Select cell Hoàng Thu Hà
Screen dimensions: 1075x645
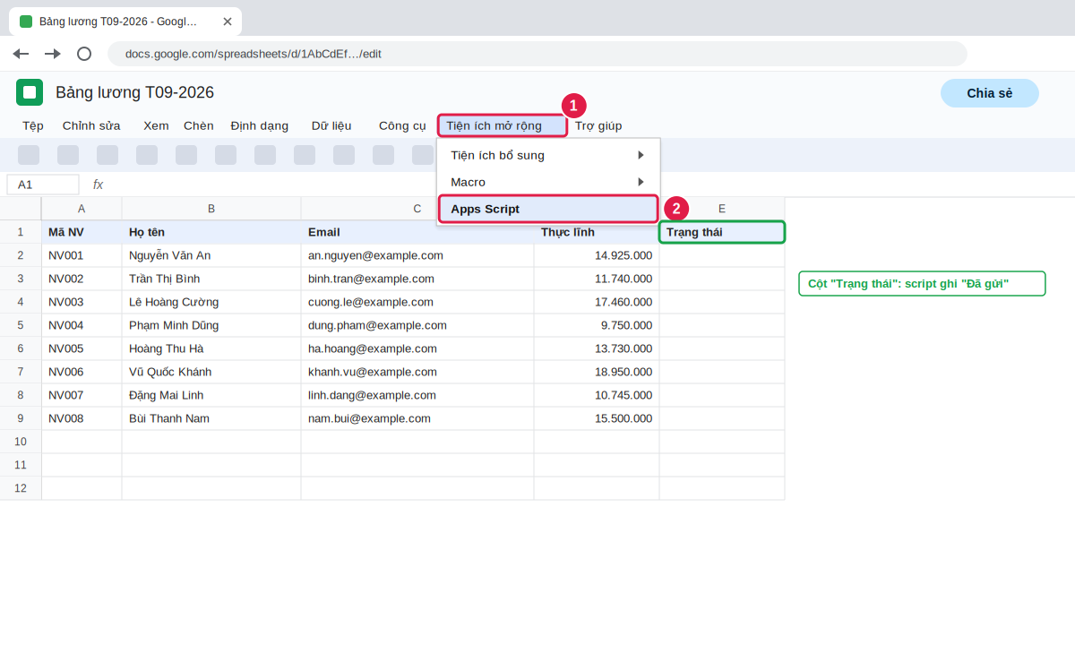[x=211, y=348]
